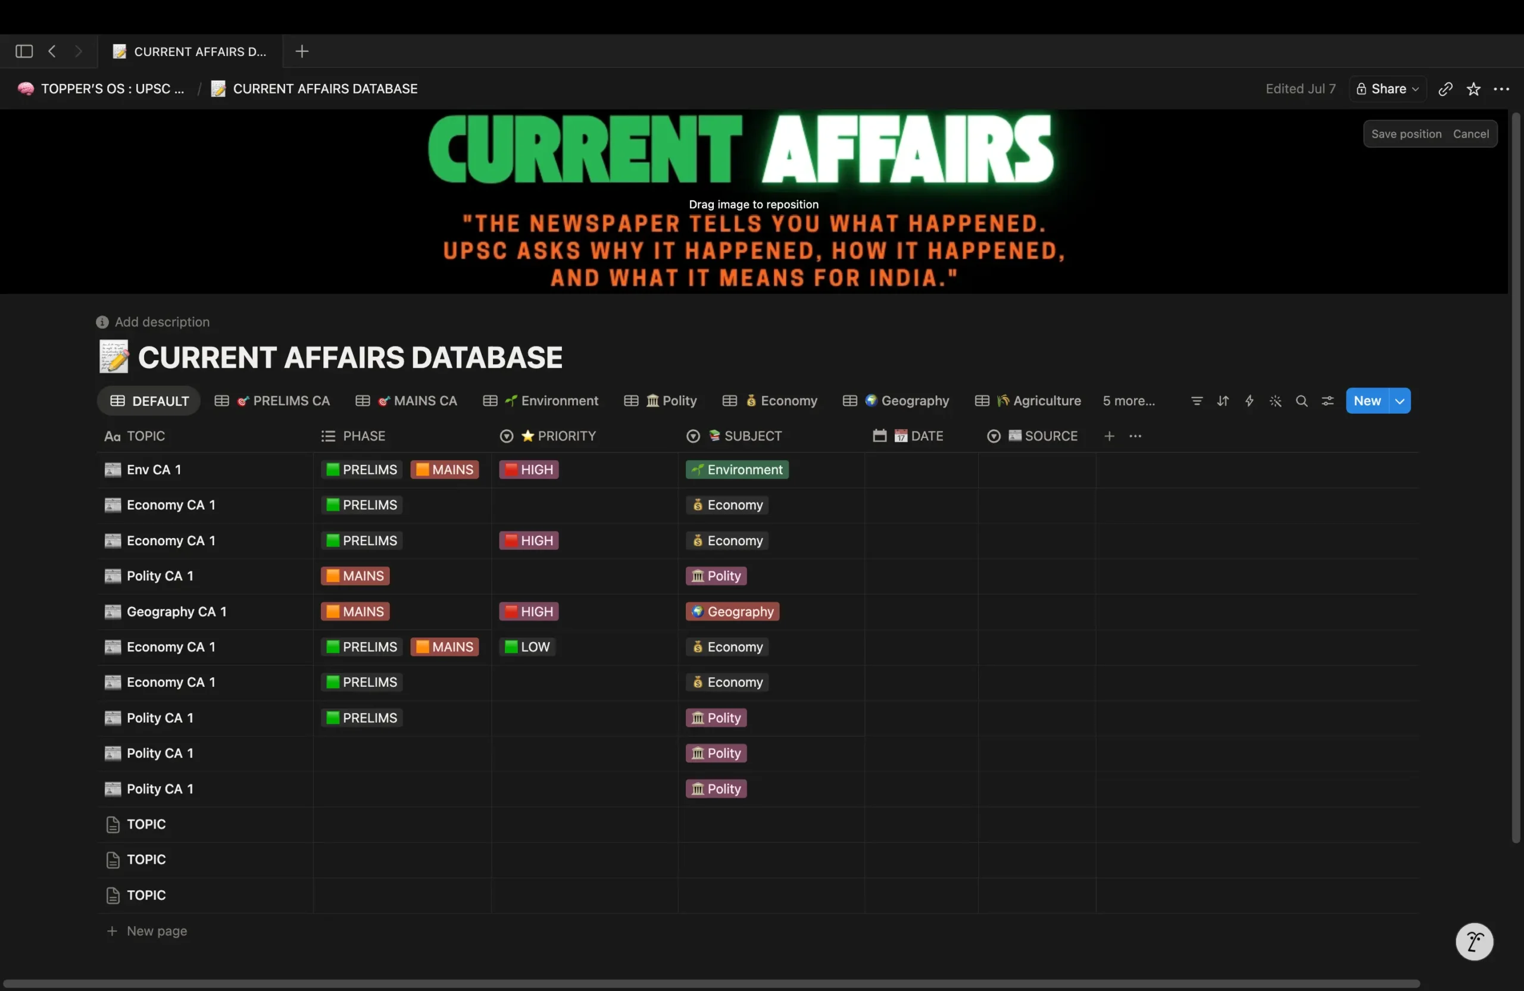Click the Edited Jul 7 label
1524x991 pixels.
(1301, 89)
